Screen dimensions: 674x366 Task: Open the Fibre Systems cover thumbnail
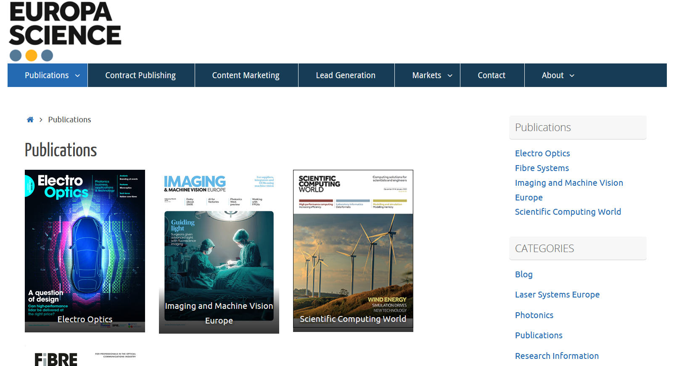(85, 357)
